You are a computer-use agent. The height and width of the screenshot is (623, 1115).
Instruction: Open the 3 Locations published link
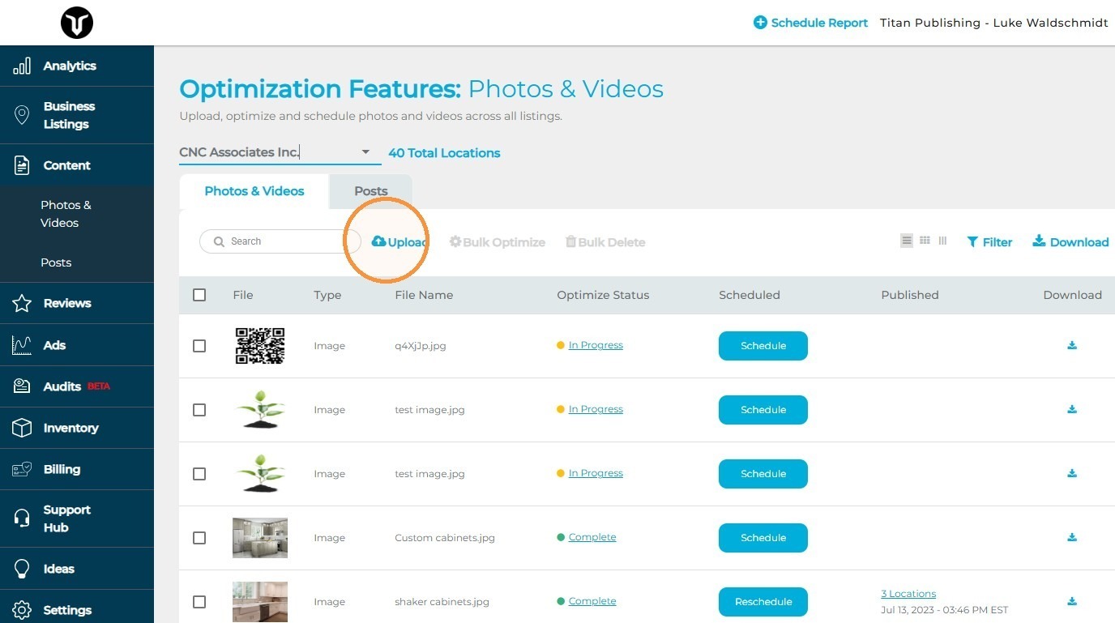908,594
